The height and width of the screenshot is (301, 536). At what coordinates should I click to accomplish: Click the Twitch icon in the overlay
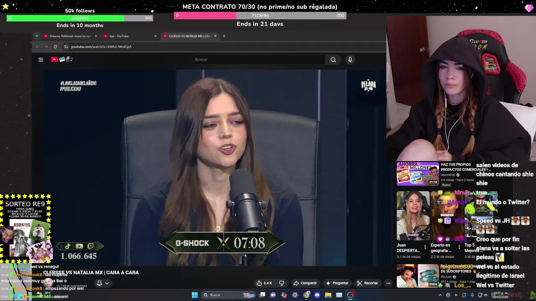(x=90, y=246)
